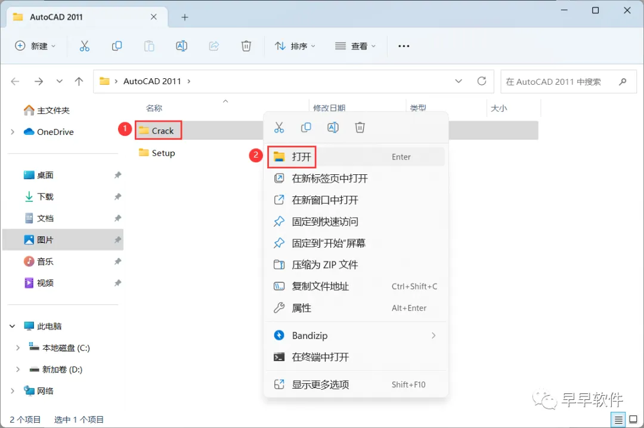644x428 pixels.
Task: Click the 大小 (Size) column header
Action: pos(499,108)
